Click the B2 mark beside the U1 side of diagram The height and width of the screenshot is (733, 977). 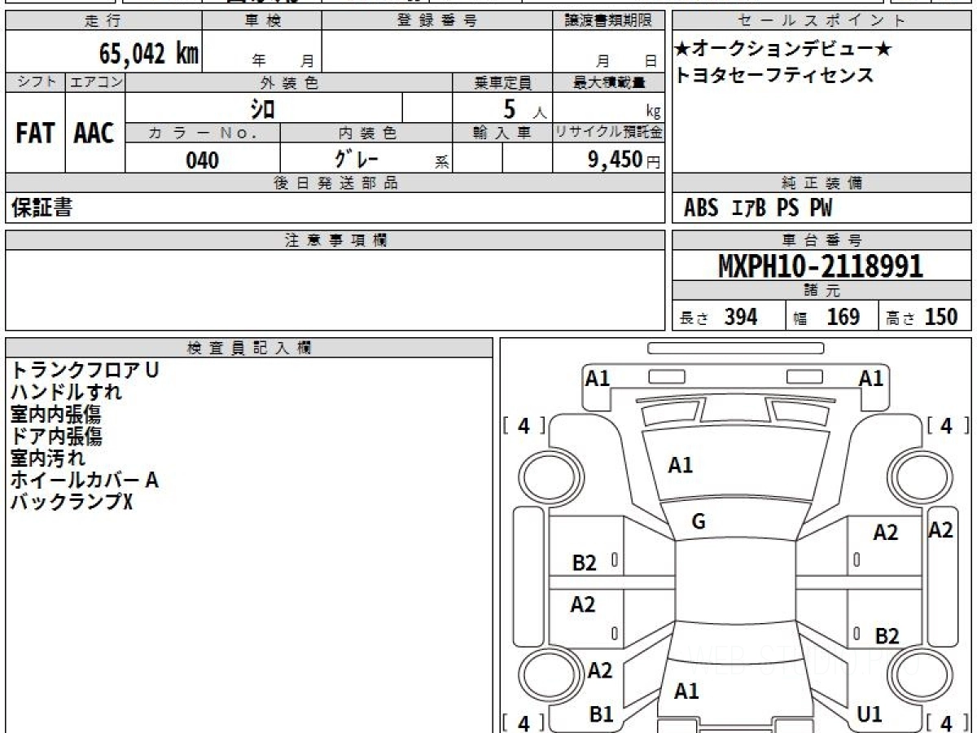click(x=887, y=636)
